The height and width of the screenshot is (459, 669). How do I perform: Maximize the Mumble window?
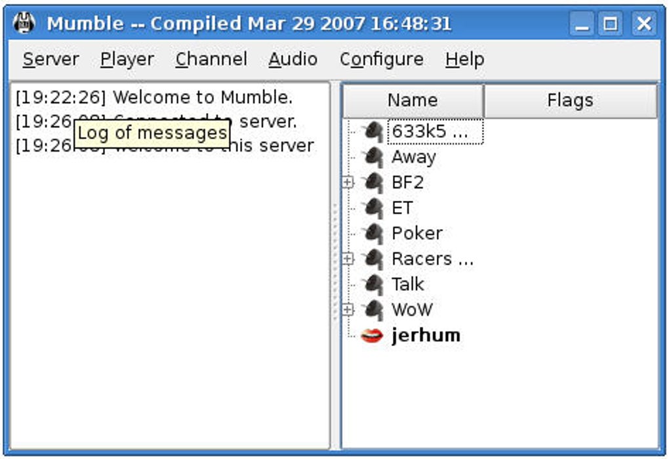(610, 24)
